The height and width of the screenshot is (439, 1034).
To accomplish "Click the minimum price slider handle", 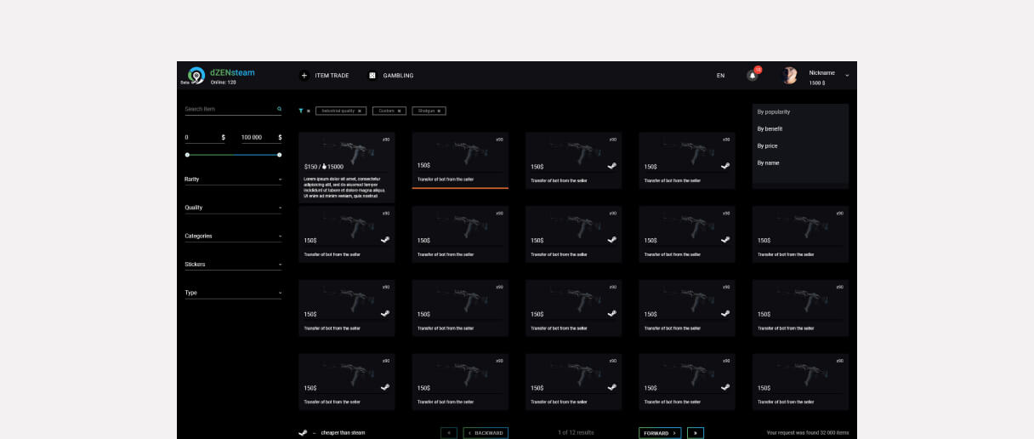I will 187,155.
